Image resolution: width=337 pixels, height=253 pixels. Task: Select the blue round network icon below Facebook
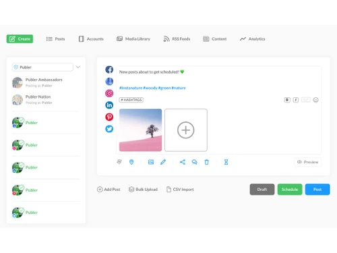point(109,82)
